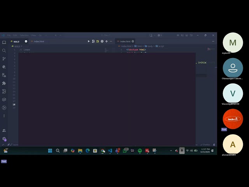Viewport: 249px width, 187px height.
Task: Toggle the microphone in the system tray
Action: (182, 151)
